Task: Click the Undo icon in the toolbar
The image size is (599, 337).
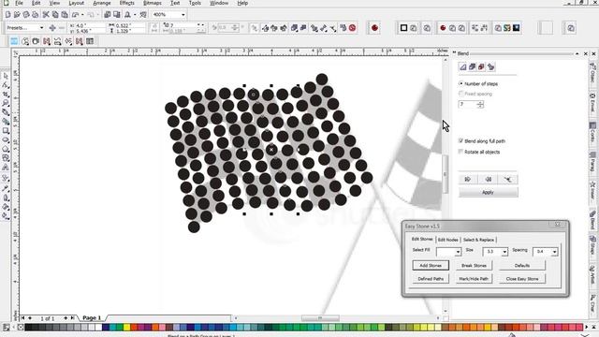Action: pyautogui.click(x=75, y=15)
